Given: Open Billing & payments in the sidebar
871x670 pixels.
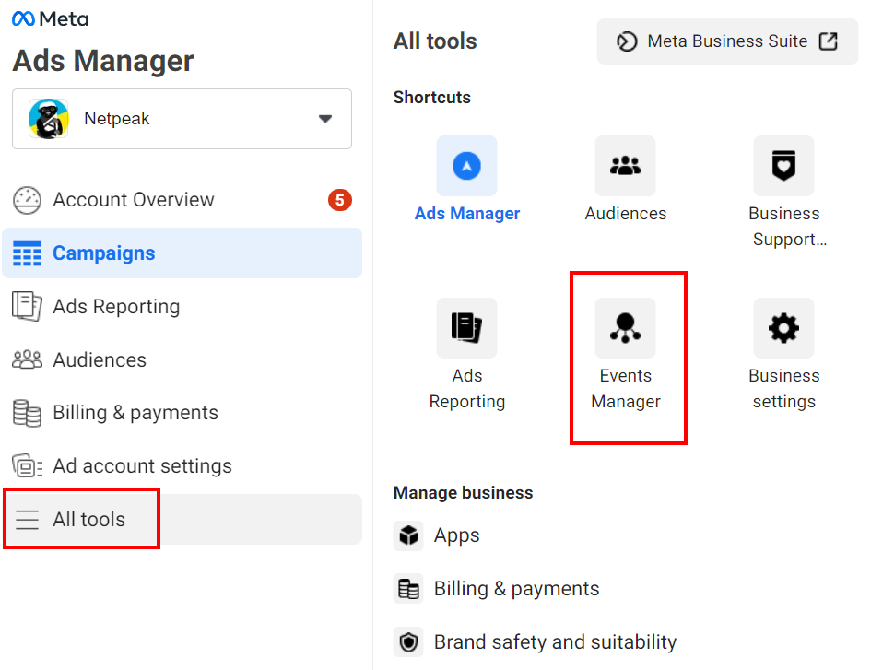Looking at the screenshot, I should [182, 413].
